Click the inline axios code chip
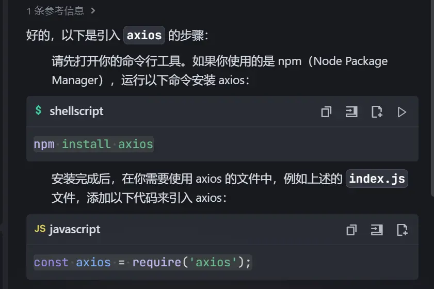Screen dimensions: 434x289 tap(144, 35)
